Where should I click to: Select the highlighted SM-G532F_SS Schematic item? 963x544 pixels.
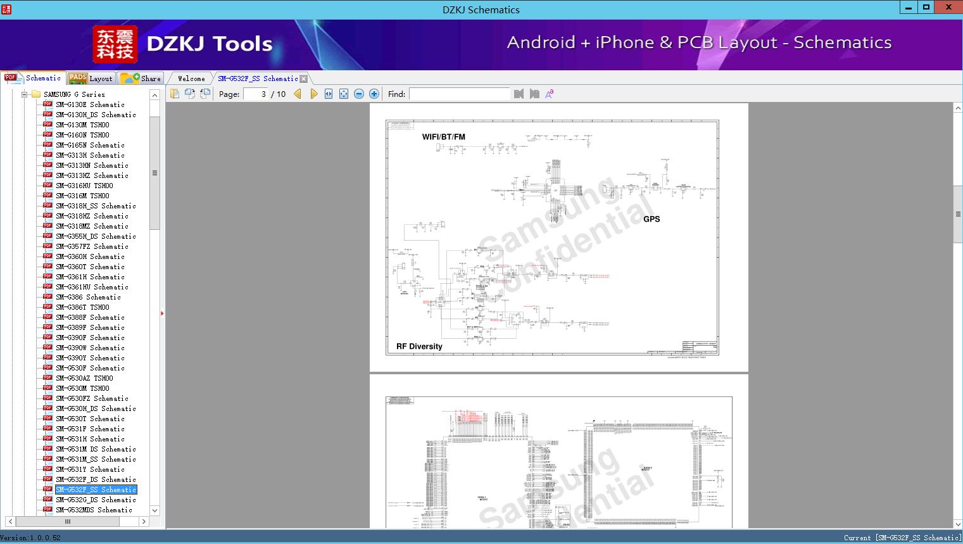(96, 490)
